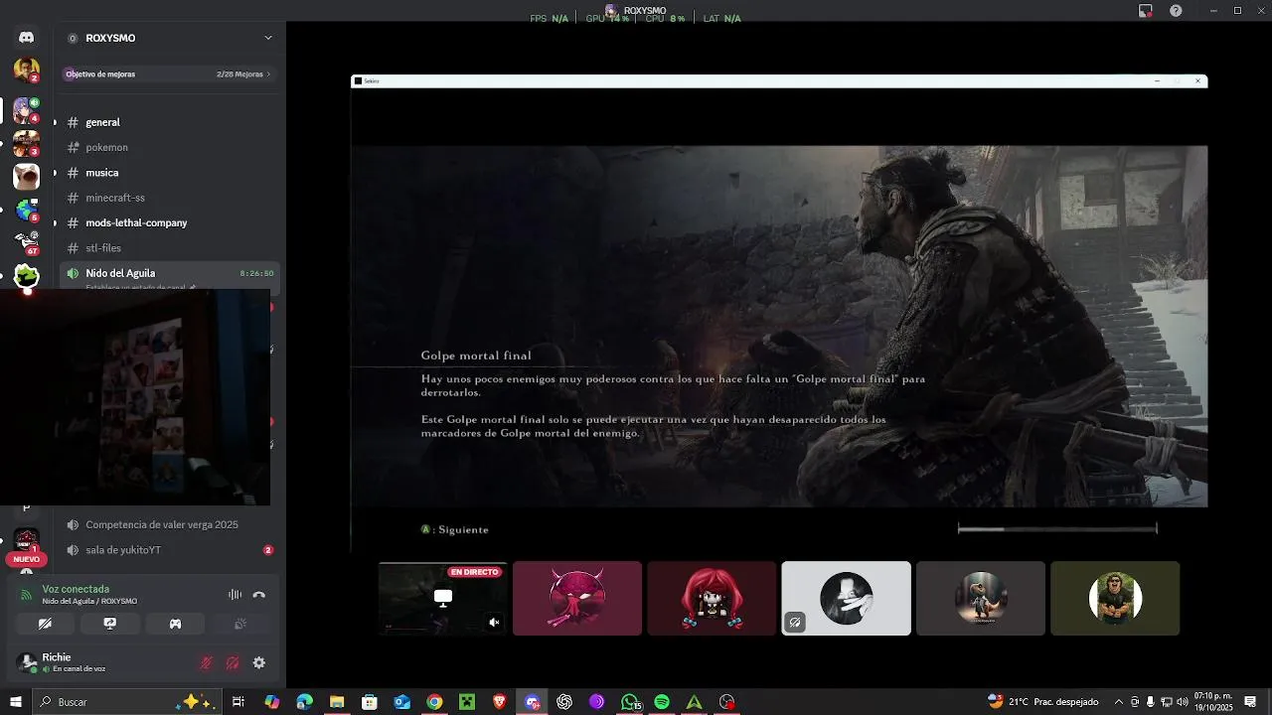
Task: Open noise suppression waveform icon
Action: 235,595
